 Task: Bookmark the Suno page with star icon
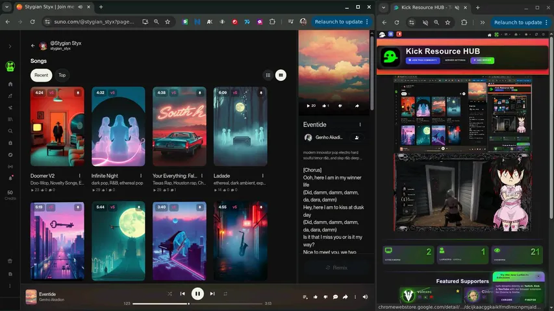tap(168, 22)
